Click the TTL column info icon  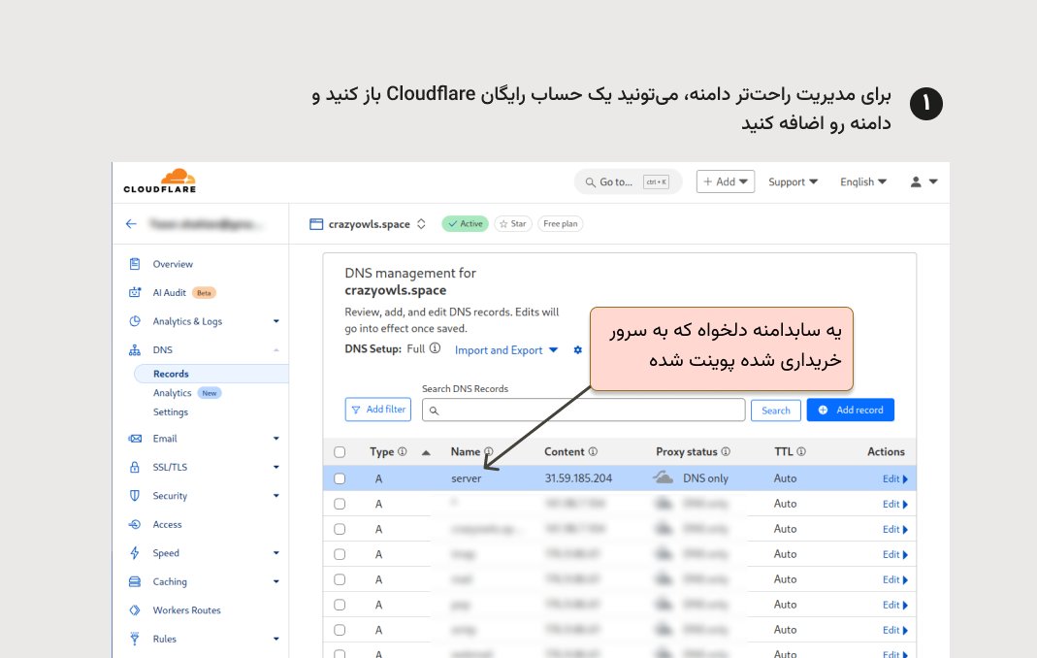801,451
